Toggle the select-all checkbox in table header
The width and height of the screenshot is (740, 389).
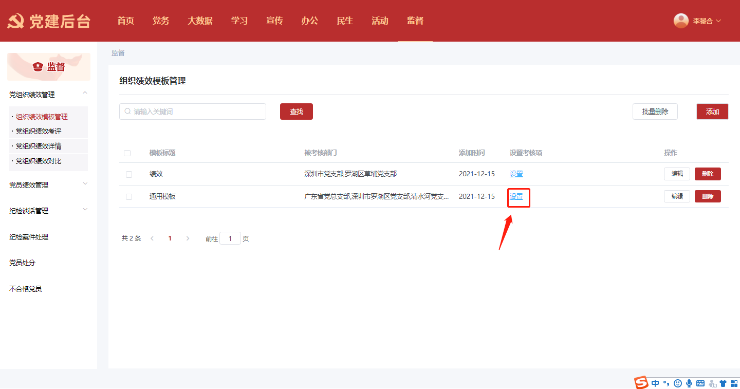coord(127,153)
